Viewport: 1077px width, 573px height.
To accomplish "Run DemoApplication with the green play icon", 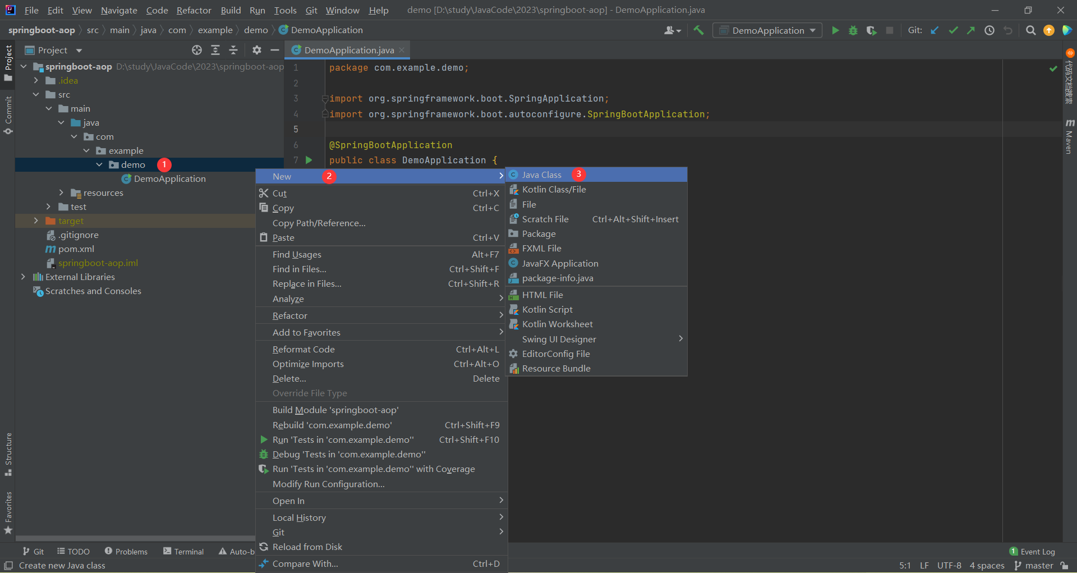I will click(835, 30).
